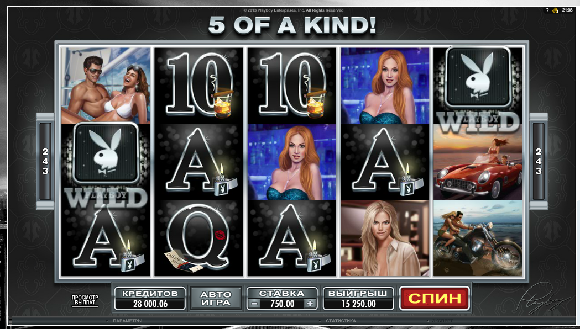
Task: Open ПРОСМОТР ВЫПЛАТ paytable view
Action: [85, 300]
